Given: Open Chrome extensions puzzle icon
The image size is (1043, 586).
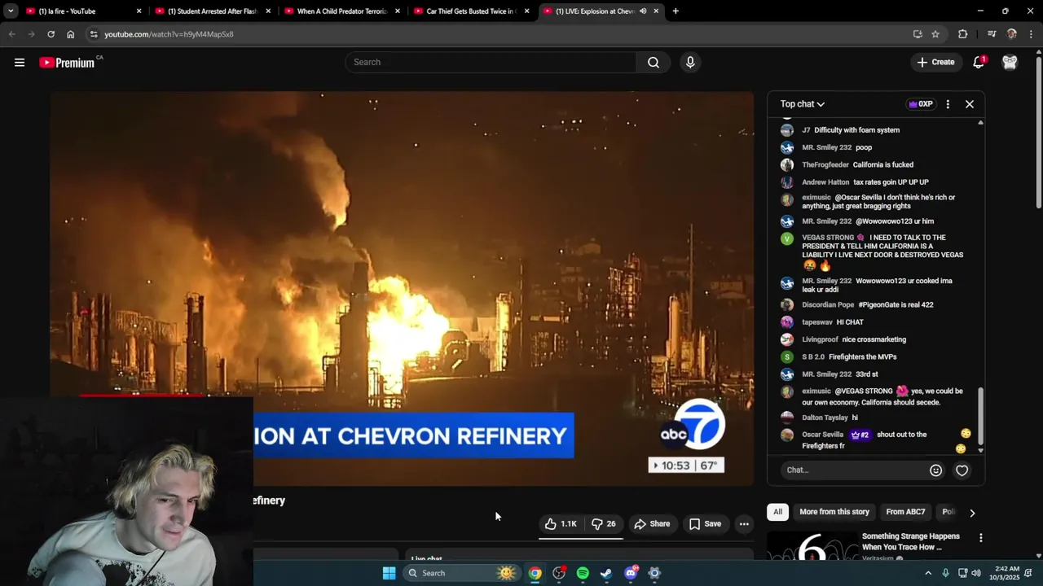Looking at the screenshot, I should coord(963,34).
